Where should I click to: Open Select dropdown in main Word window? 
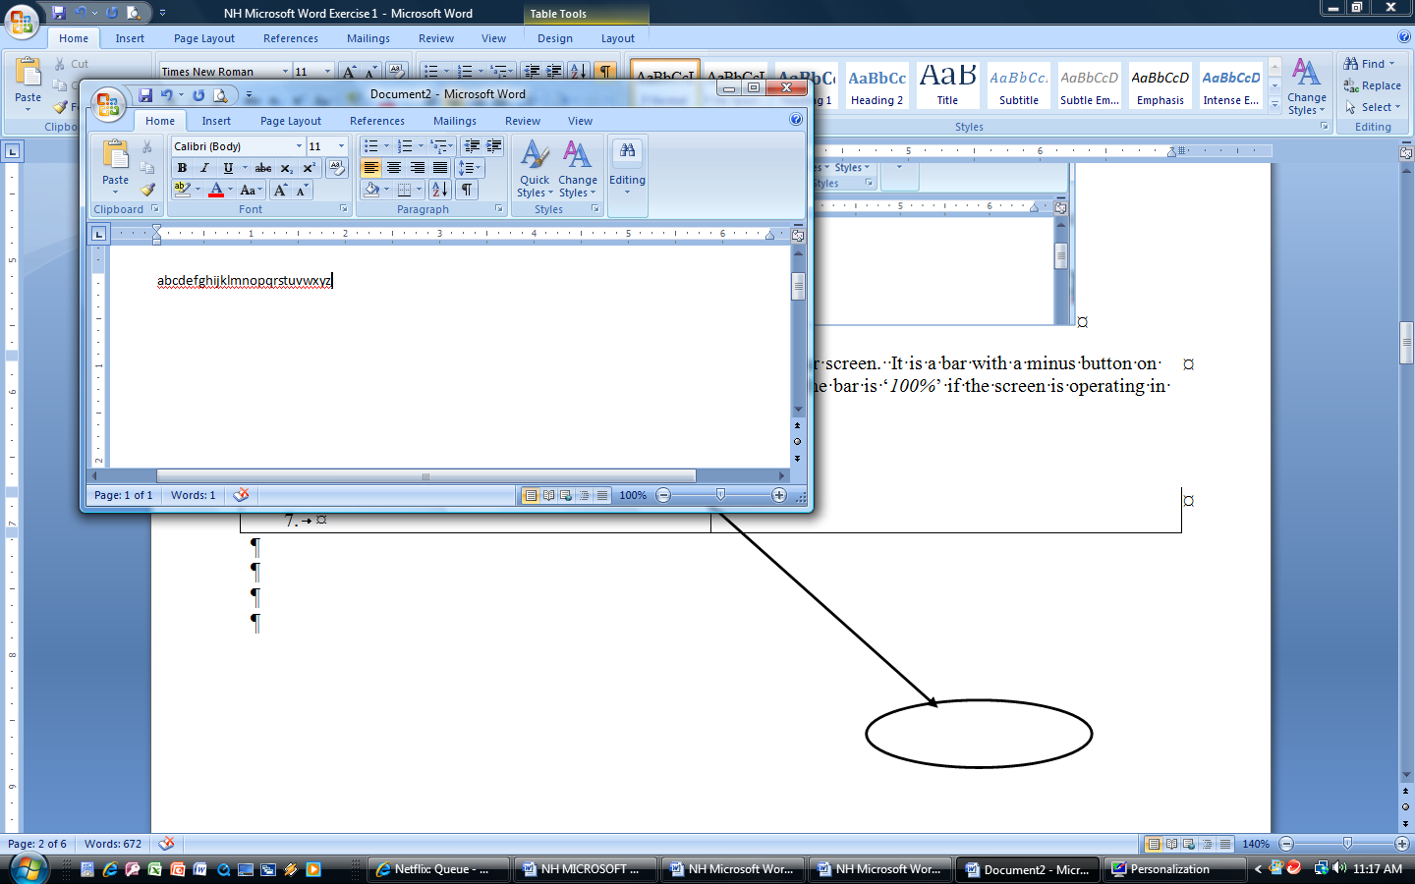tap(1374, 107)
